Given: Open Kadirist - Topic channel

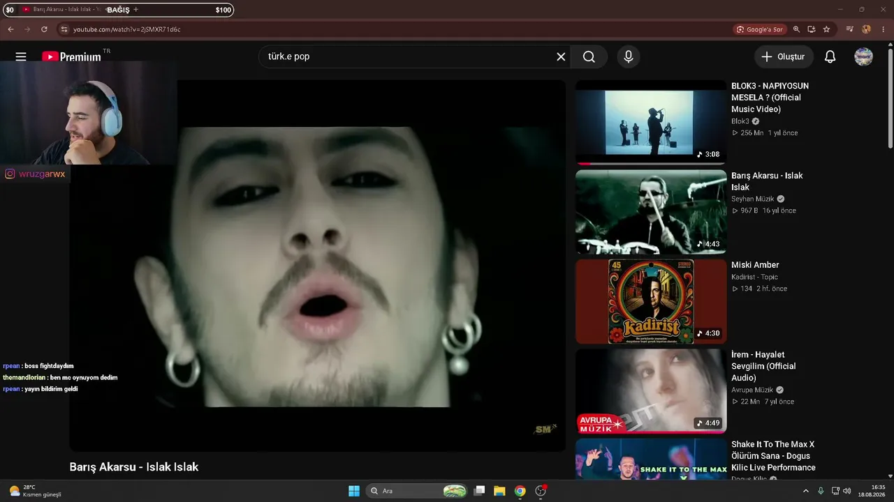Looking at the screenshot, I should (754, 277).
